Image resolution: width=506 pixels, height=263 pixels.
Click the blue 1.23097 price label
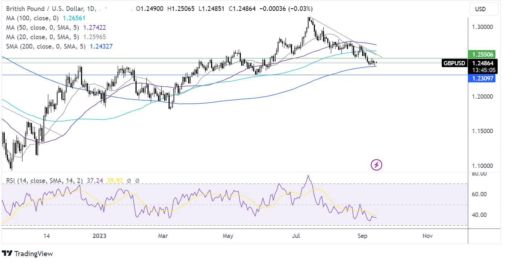coord(483,78)
